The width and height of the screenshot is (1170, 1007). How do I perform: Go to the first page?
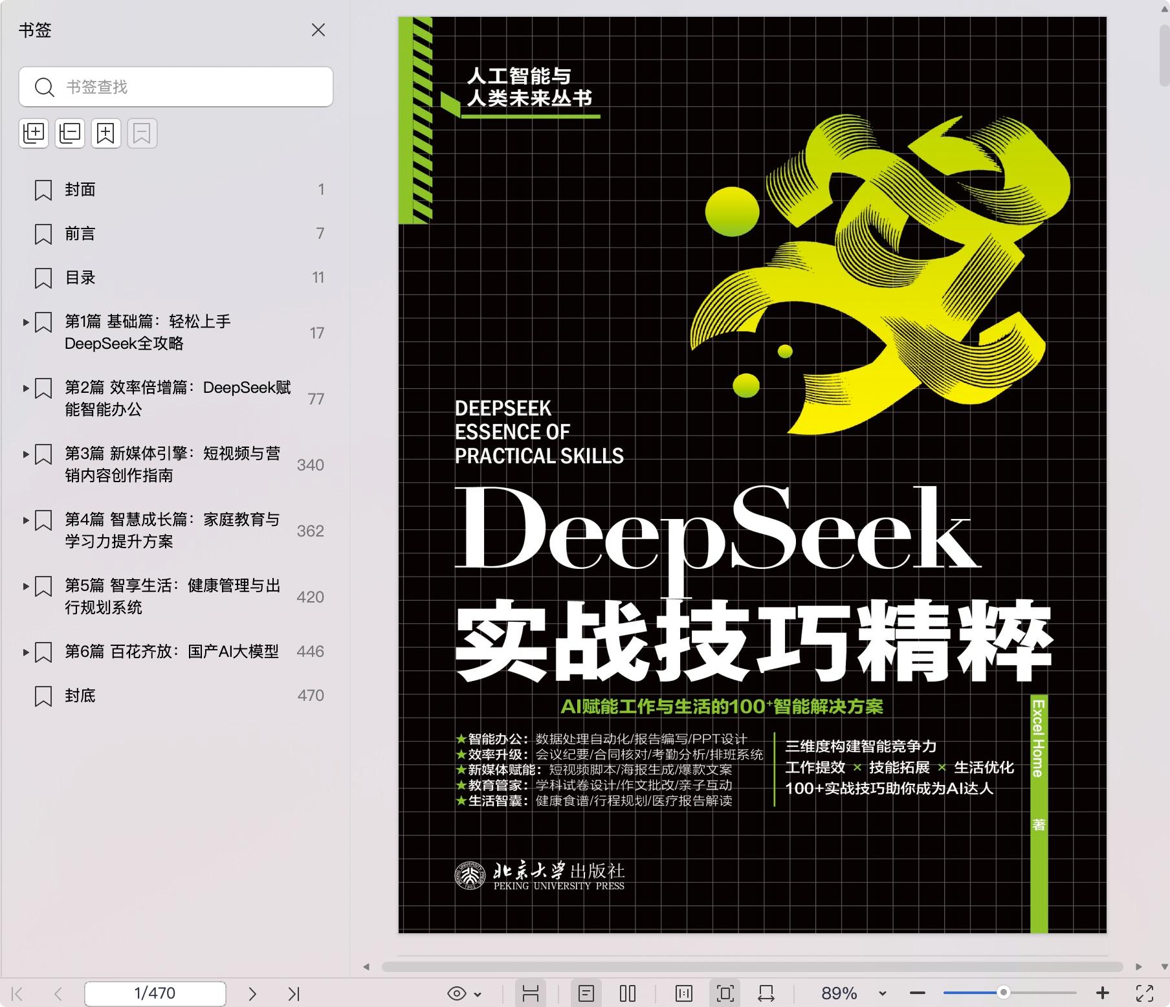[17, 993]
